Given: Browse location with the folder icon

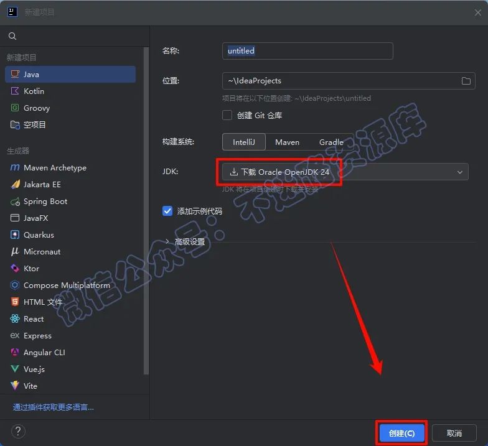Looking at the screenshot, I should 466,81.
